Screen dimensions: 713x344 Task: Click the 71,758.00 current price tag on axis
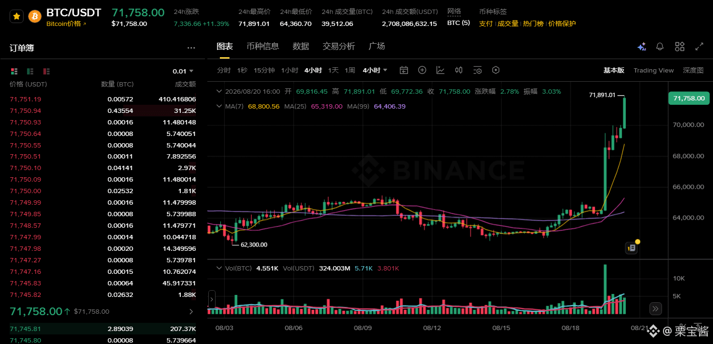(688, 98)
